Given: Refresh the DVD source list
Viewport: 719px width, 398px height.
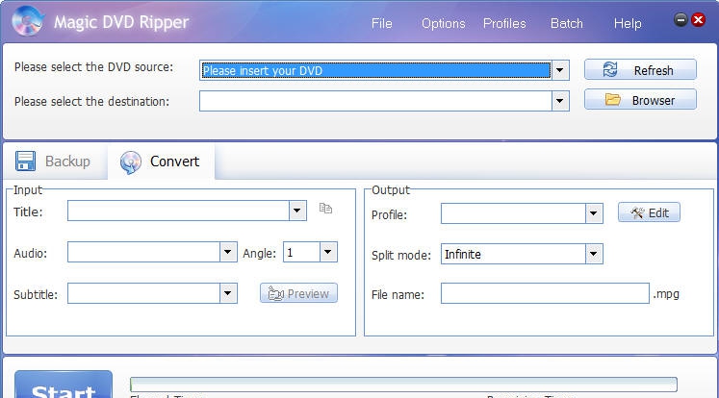Looking at the screenshot, I should pos(640,69).
